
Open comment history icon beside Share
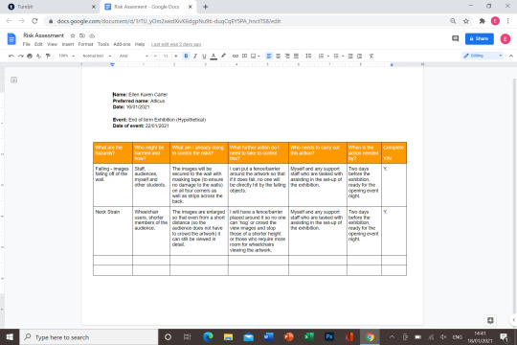pyautogui.click(x=456, y=38)
